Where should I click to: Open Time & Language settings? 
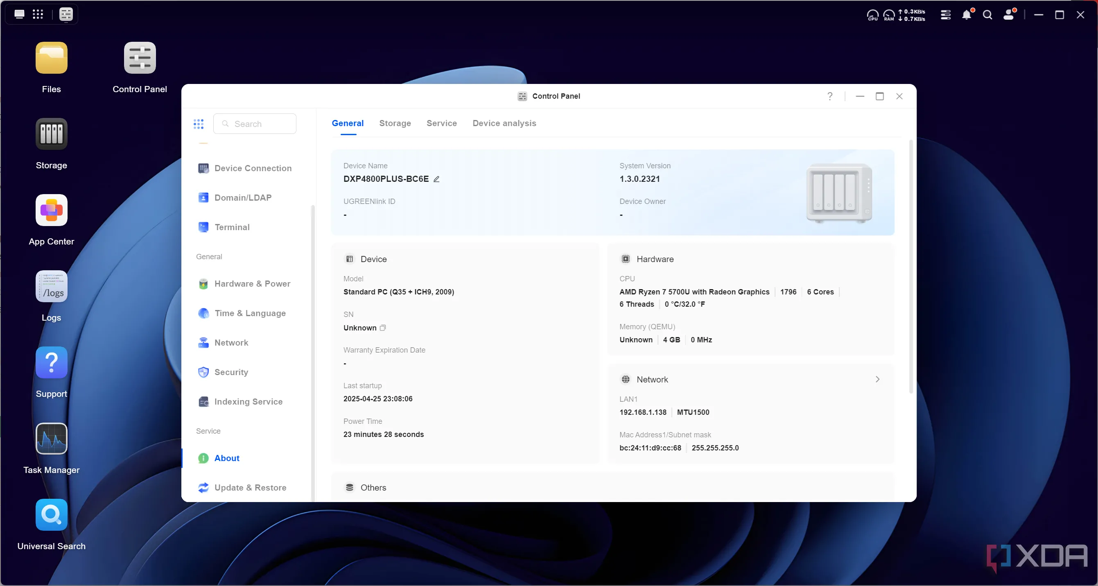242,313
